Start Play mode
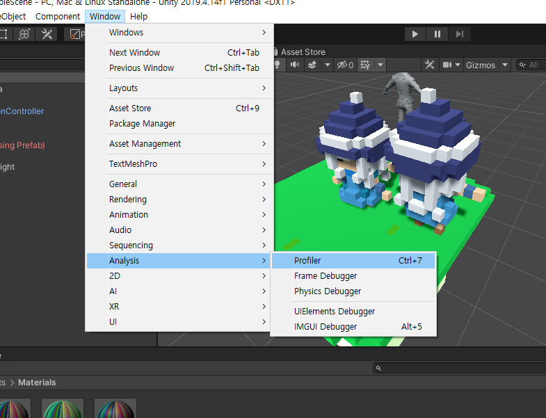The image size is (546, 418). (x=415, y=34)
